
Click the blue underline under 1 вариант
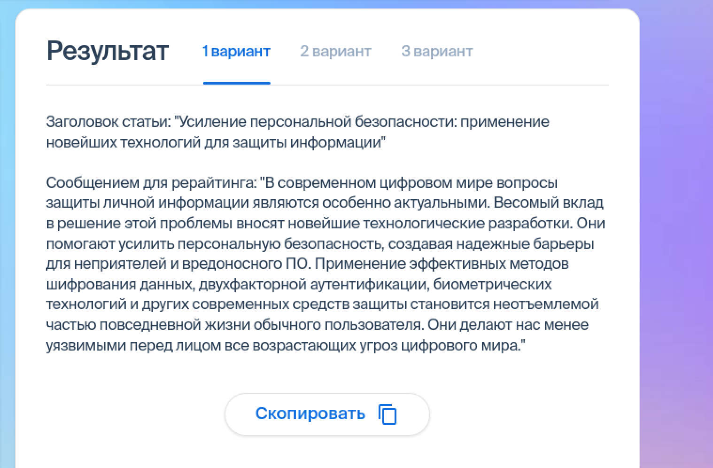point(236,83)
